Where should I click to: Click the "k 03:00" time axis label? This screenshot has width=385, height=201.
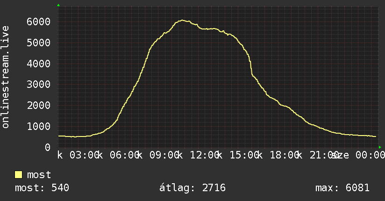click(78, 155)
